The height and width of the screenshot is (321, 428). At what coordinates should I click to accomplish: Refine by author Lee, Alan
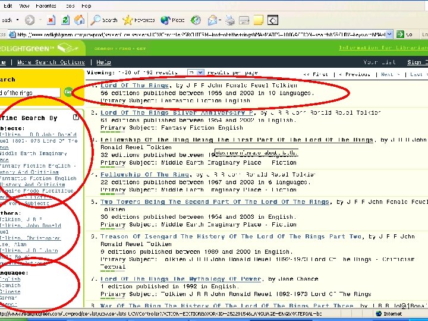click(x=13, y=244)
